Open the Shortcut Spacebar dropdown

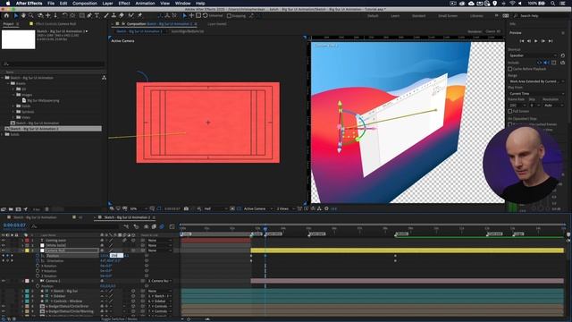[533, 55]
